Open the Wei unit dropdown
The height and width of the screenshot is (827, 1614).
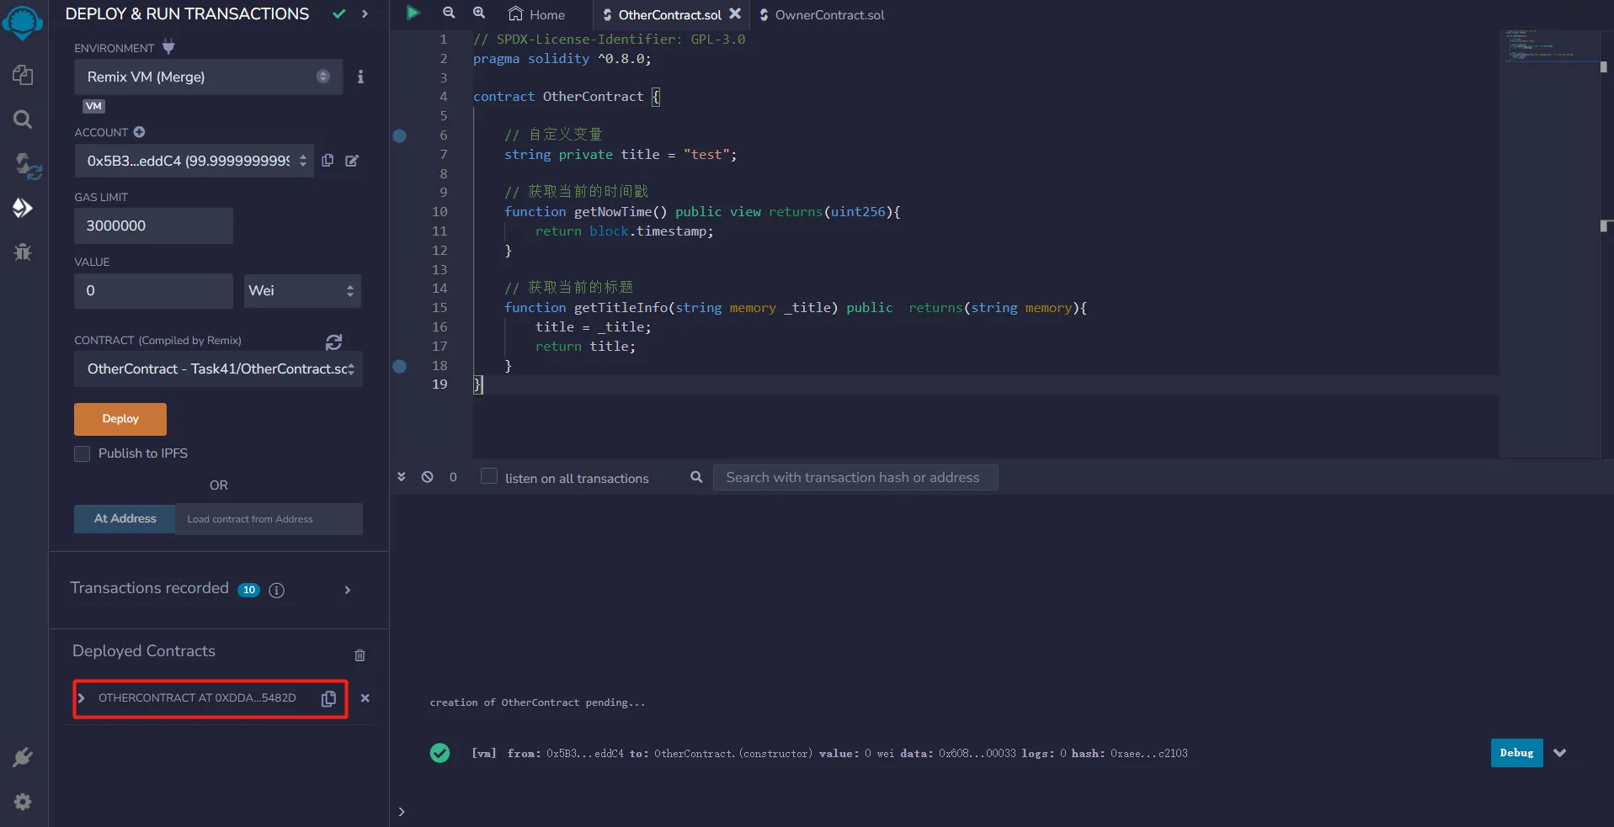click(x=303, y=290)
